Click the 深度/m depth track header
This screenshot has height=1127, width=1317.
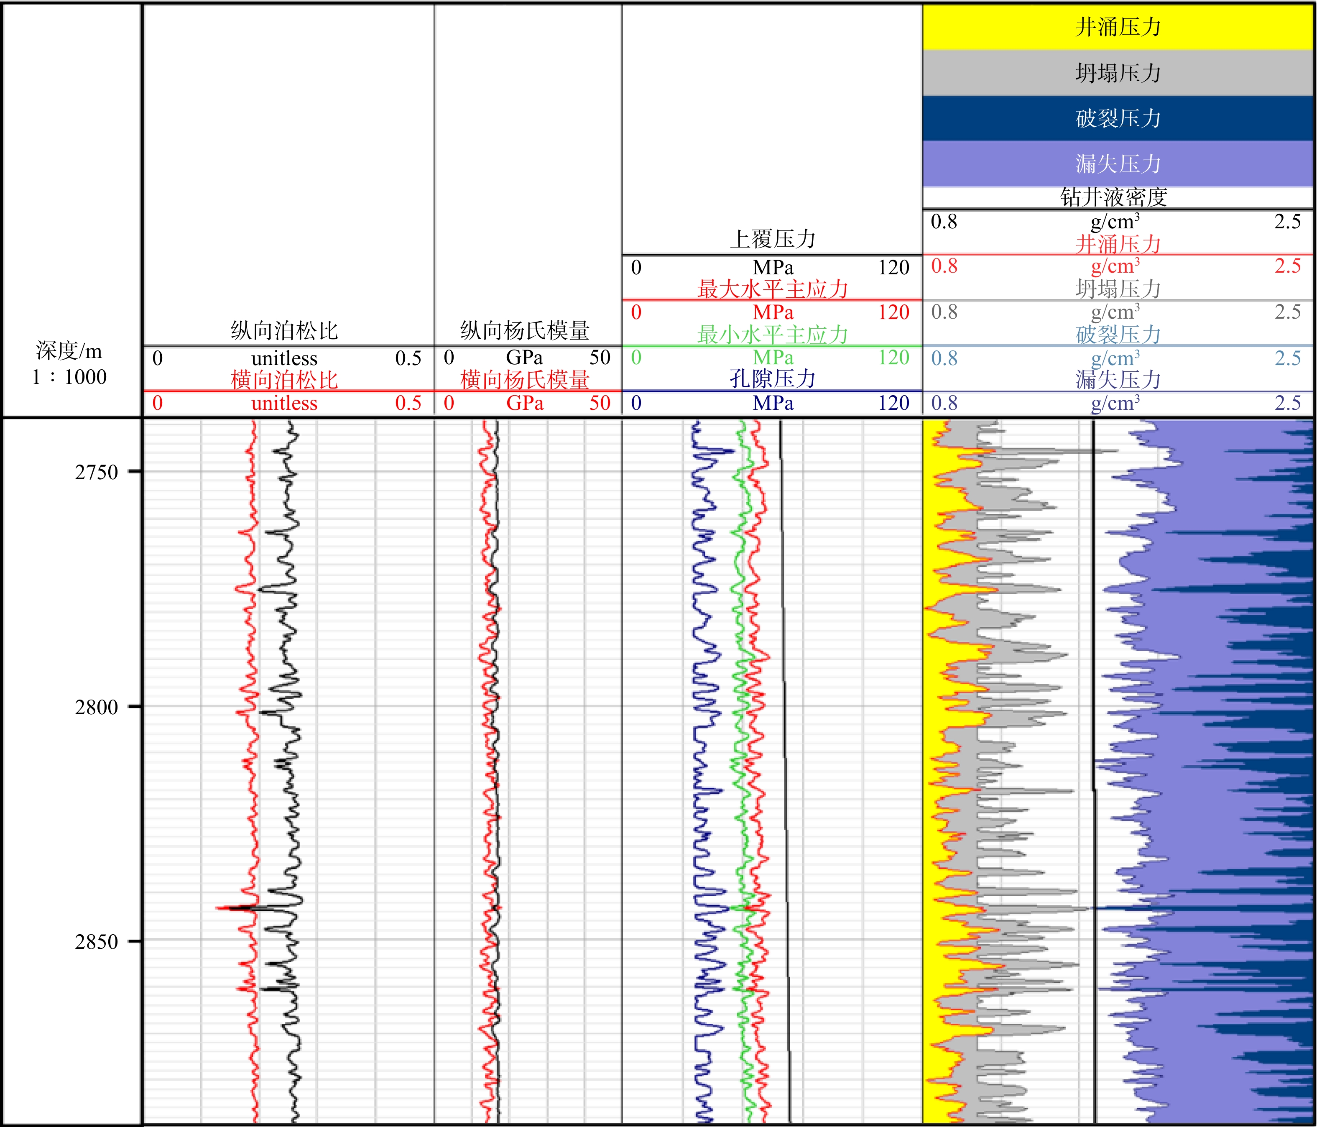(x=69, y=350)
